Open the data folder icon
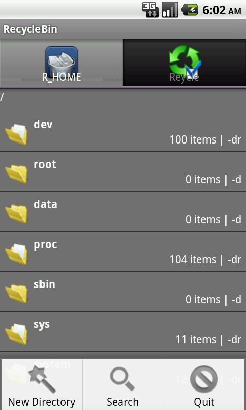246x410 pixels. [x=16, y=214]
